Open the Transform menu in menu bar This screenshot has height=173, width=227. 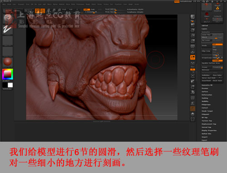click(118, 5)
